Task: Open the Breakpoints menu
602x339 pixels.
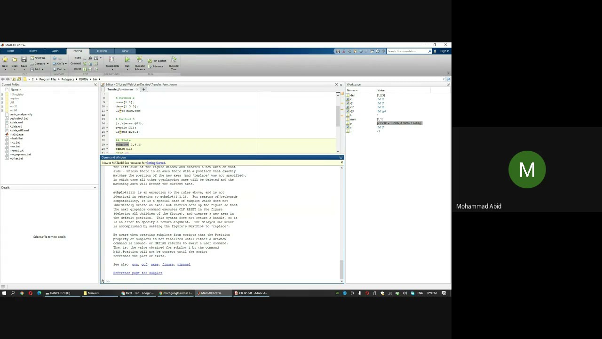Action: [112, 62]
